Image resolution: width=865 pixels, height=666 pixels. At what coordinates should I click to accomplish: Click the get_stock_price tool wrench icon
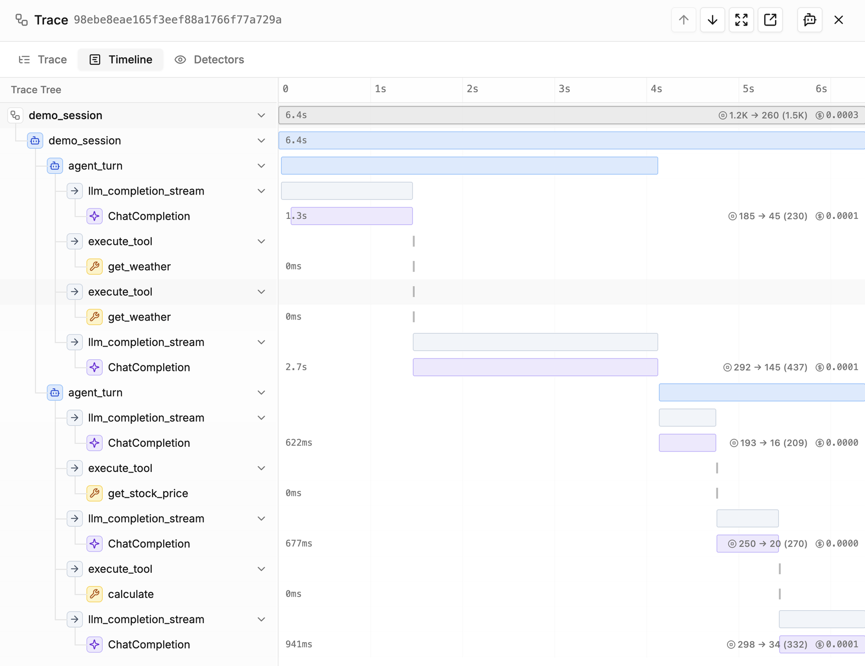[x=94, y=493]
